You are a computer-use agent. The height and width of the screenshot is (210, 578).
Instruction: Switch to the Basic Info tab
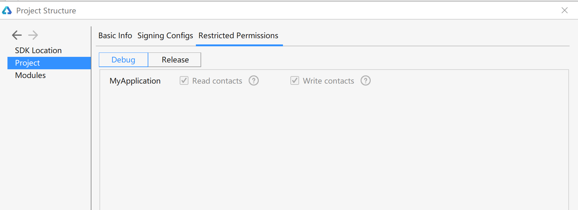click(x=115, y=36)
